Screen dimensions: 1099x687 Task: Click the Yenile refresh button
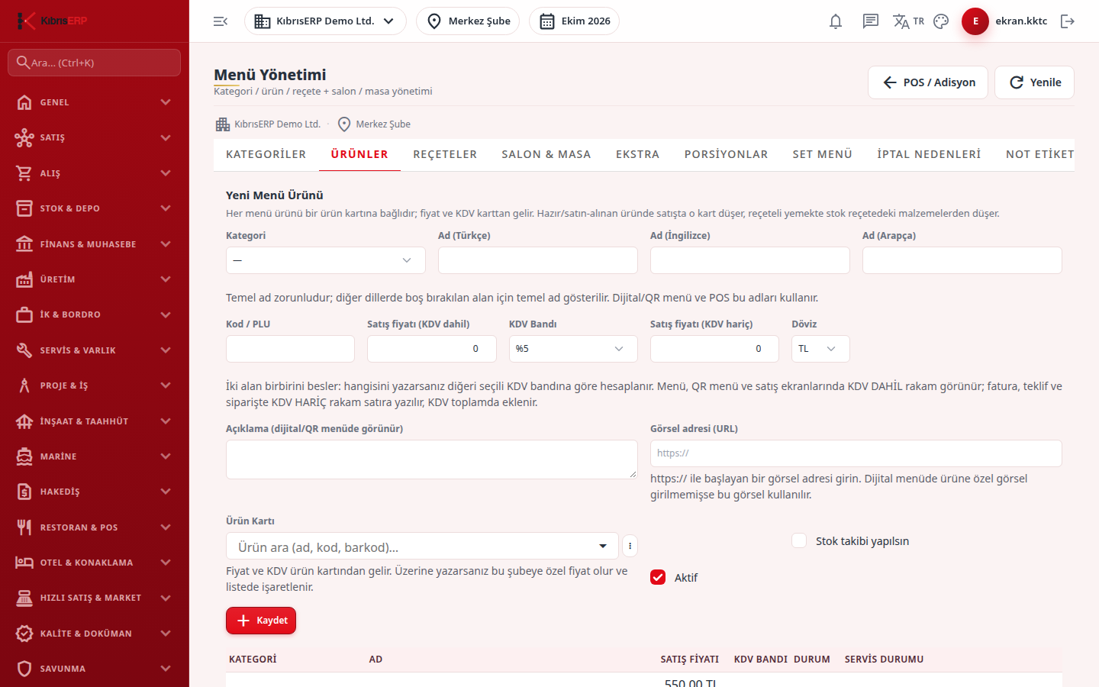click(1034, 82)
